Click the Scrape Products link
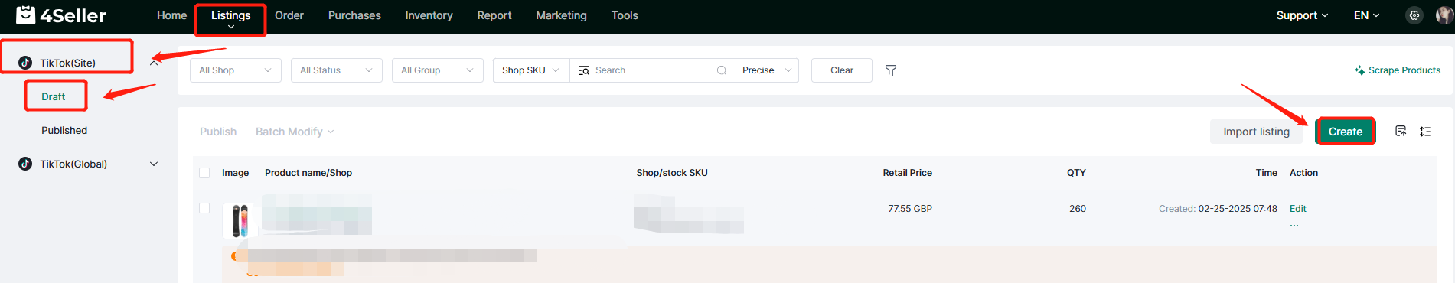 [x=1398, y=70]
